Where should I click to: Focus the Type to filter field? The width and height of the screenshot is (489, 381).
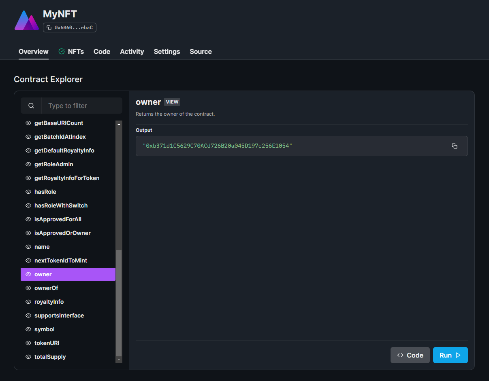point(82,106)
